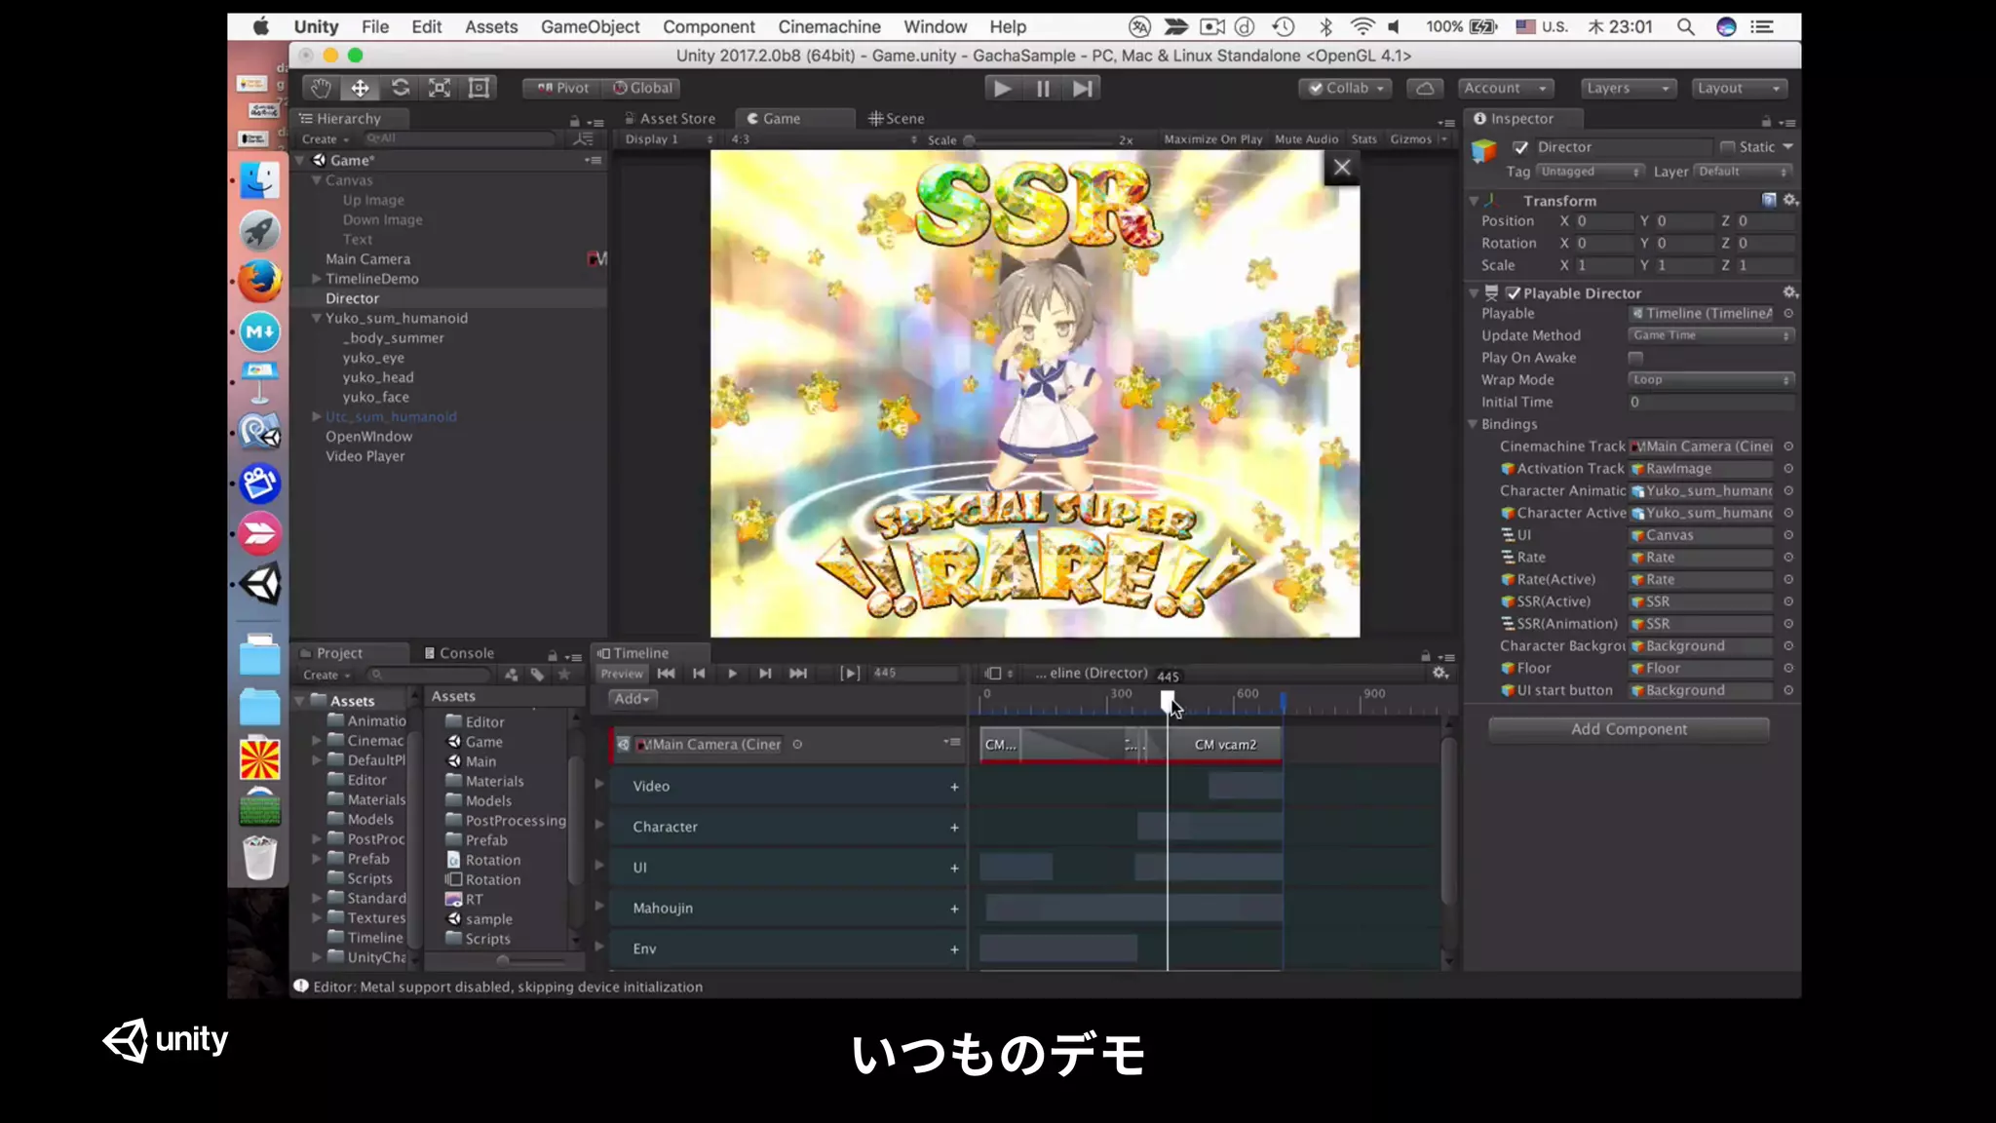Toggle the Static checkbox
Image resolution: width=1996 pixels, height=1123 pixels.
[x=1728, y=147]
